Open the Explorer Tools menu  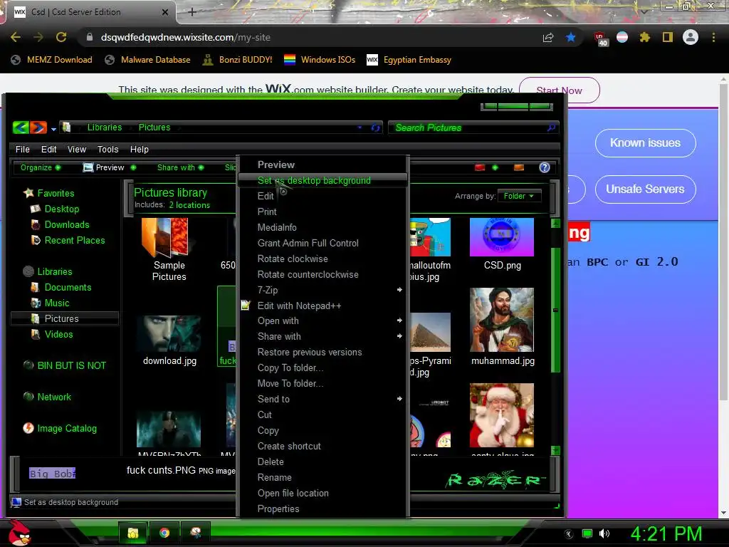pos(108,150)
